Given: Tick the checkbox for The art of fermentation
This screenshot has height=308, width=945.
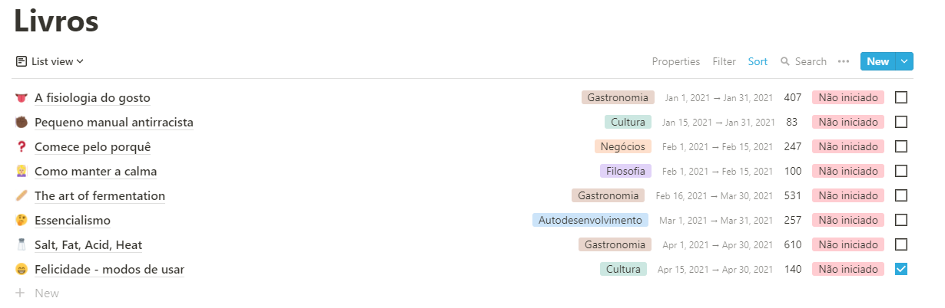Looking at the screenshot, I should coord(901,196).
